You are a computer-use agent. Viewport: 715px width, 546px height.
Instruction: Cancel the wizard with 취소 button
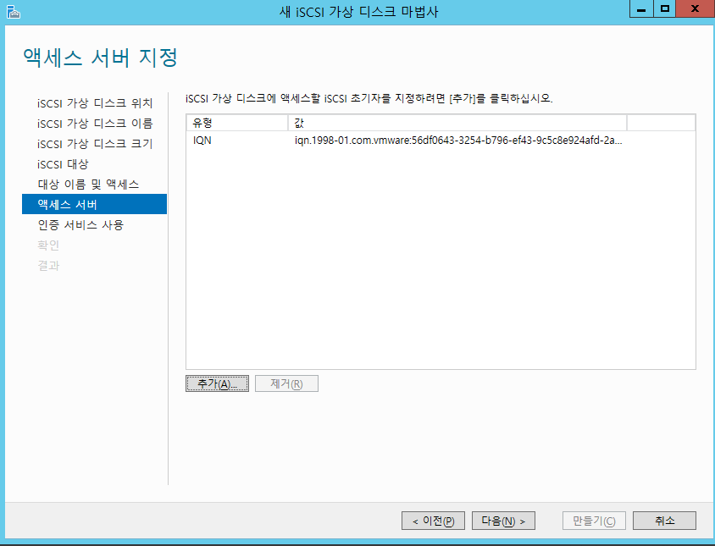664,521
